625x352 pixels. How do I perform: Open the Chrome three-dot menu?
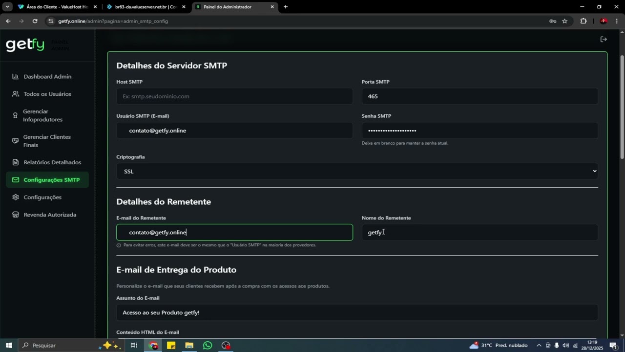(x=617, y=21)
